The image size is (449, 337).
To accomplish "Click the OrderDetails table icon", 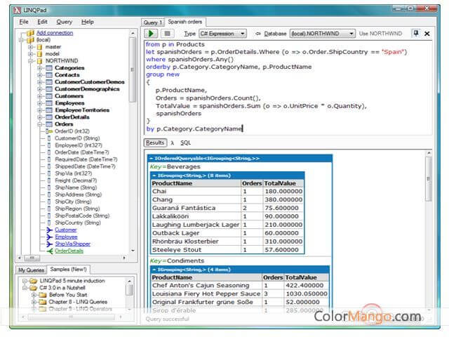I will pyautogui.click(x=49, y=117).
